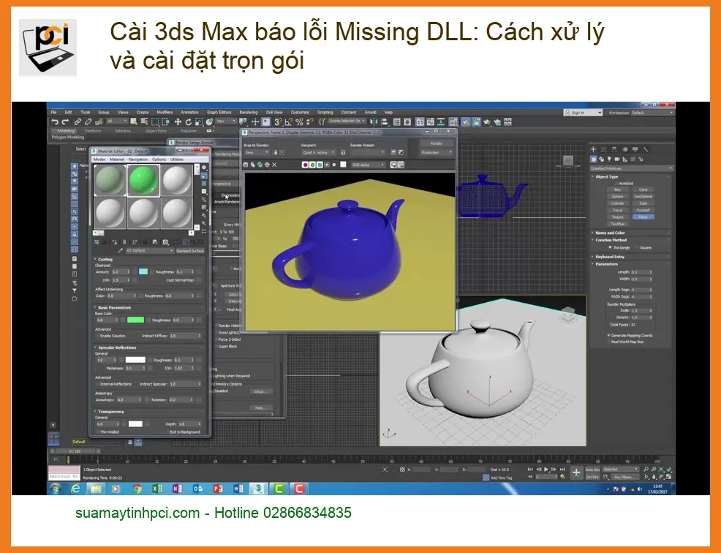Collapse the Object Type rollout

coord(607,177)
